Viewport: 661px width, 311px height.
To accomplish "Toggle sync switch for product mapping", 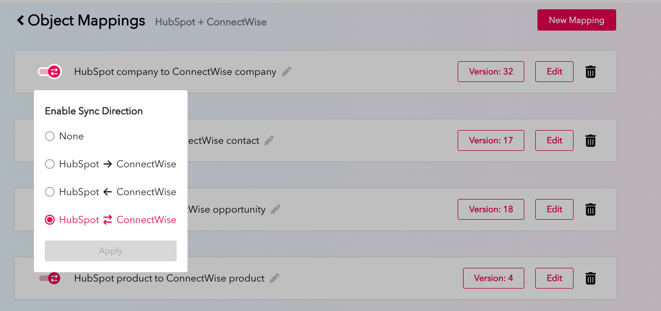I will pyautogui.click(x=50, y=278).
